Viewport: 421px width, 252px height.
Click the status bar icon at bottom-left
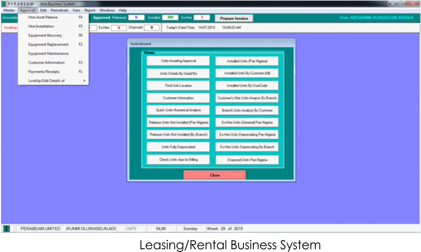[7, 229]
